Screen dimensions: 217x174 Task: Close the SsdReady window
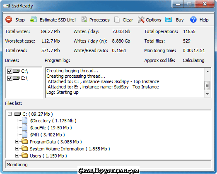click(205, 4)
